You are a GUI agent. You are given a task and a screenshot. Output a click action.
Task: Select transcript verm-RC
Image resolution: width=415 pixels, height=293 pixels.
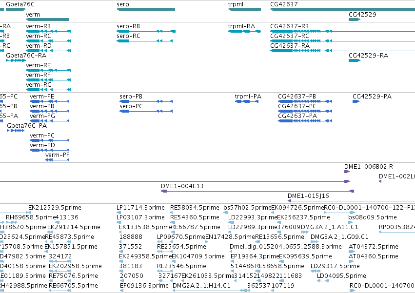pos(39,36)
